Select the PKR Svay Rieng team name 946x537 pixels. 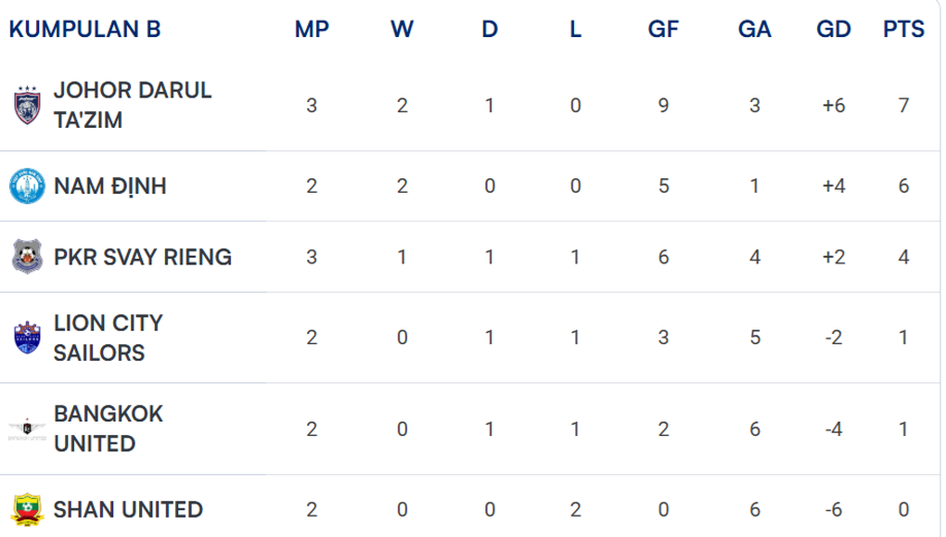(x=143, y=256)
